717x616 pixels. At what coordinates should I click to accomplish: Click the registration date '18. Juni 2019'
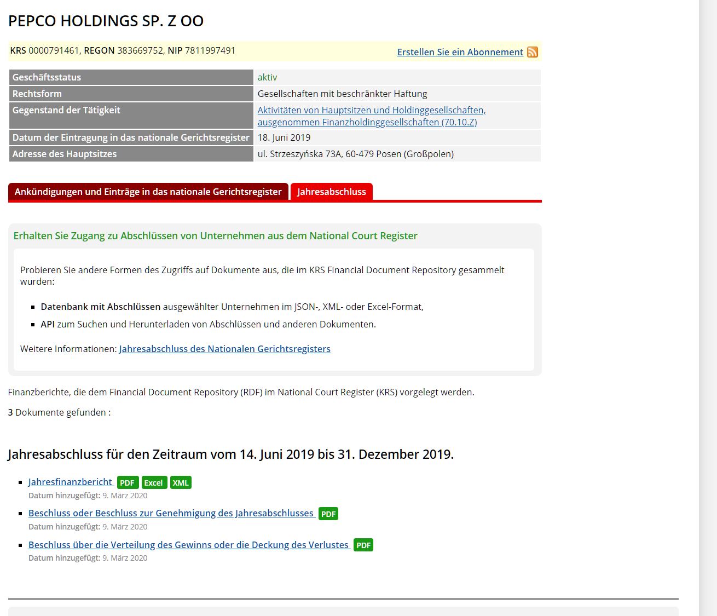(284, 137)
